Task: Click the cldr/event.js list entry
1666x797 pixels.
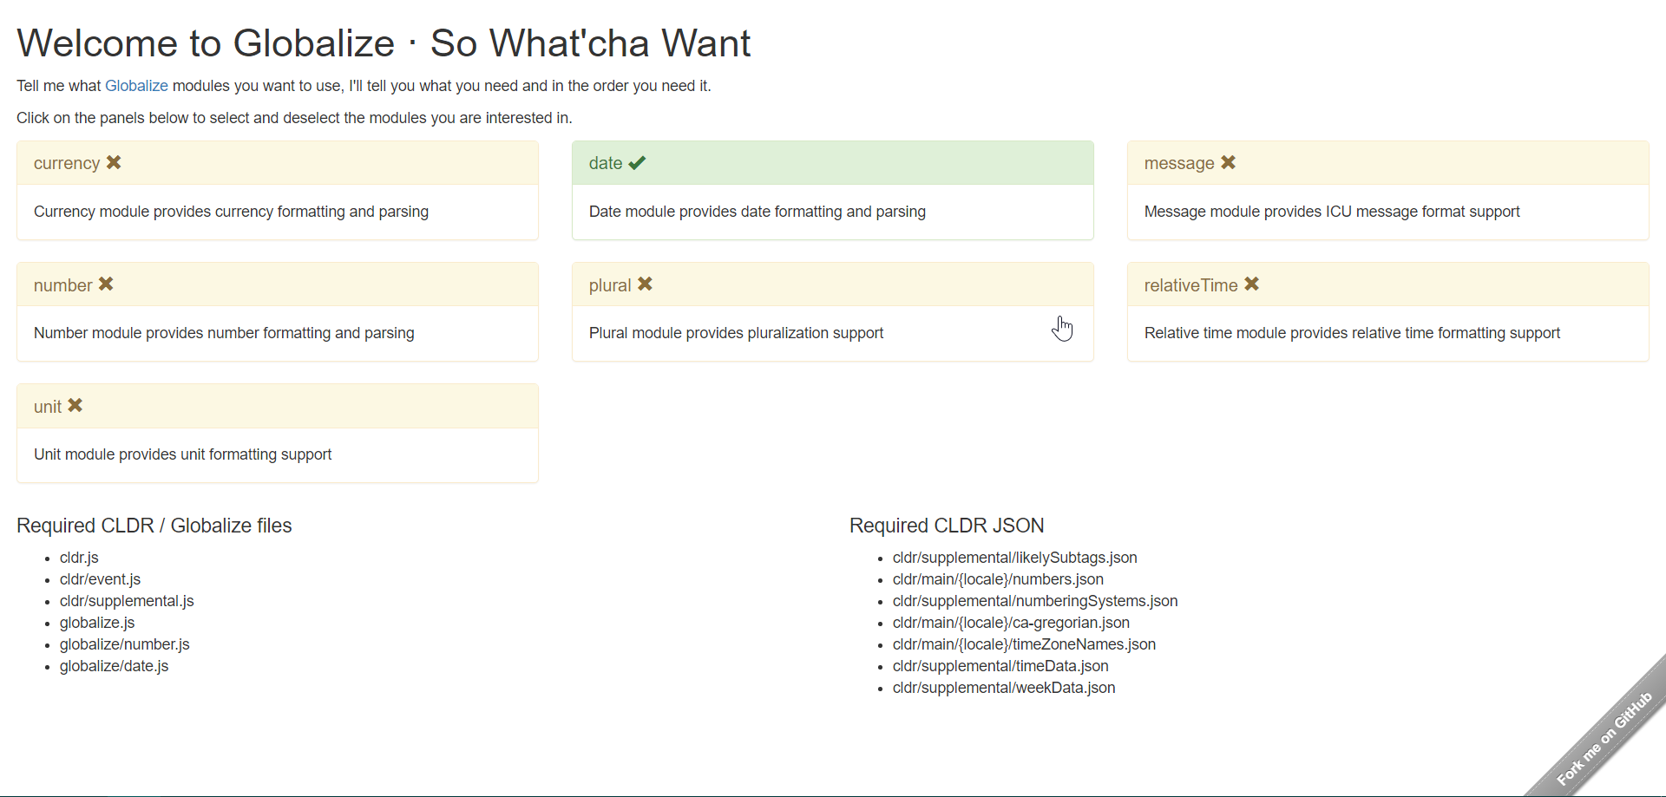Action: (100, 579)
